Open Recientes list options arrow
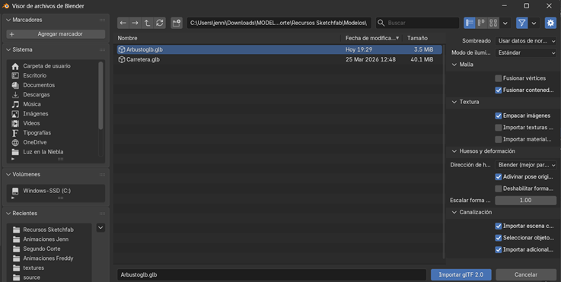Image resolution: width=561 pixels, height=282 pixels. tap(101, 228)
